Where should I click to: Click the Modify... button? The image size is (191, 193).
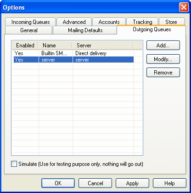(x=163, y=59)
